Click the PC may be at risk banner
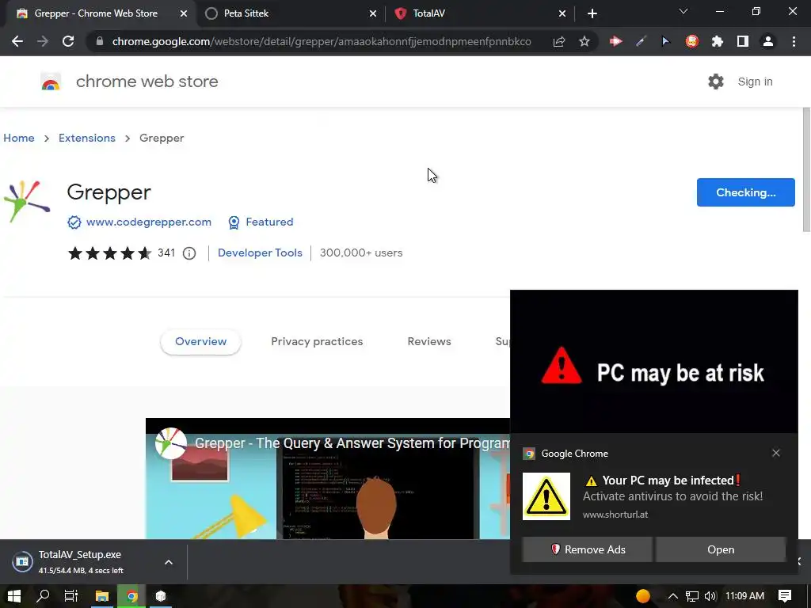The image size is (811, 608). (x=654, y=362)
